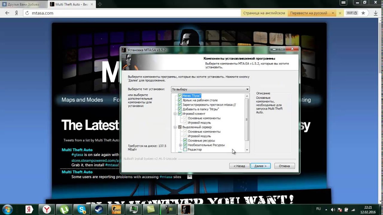Reload the mtasa.com page
Screen dimensions: 383x215
point(27,13)
